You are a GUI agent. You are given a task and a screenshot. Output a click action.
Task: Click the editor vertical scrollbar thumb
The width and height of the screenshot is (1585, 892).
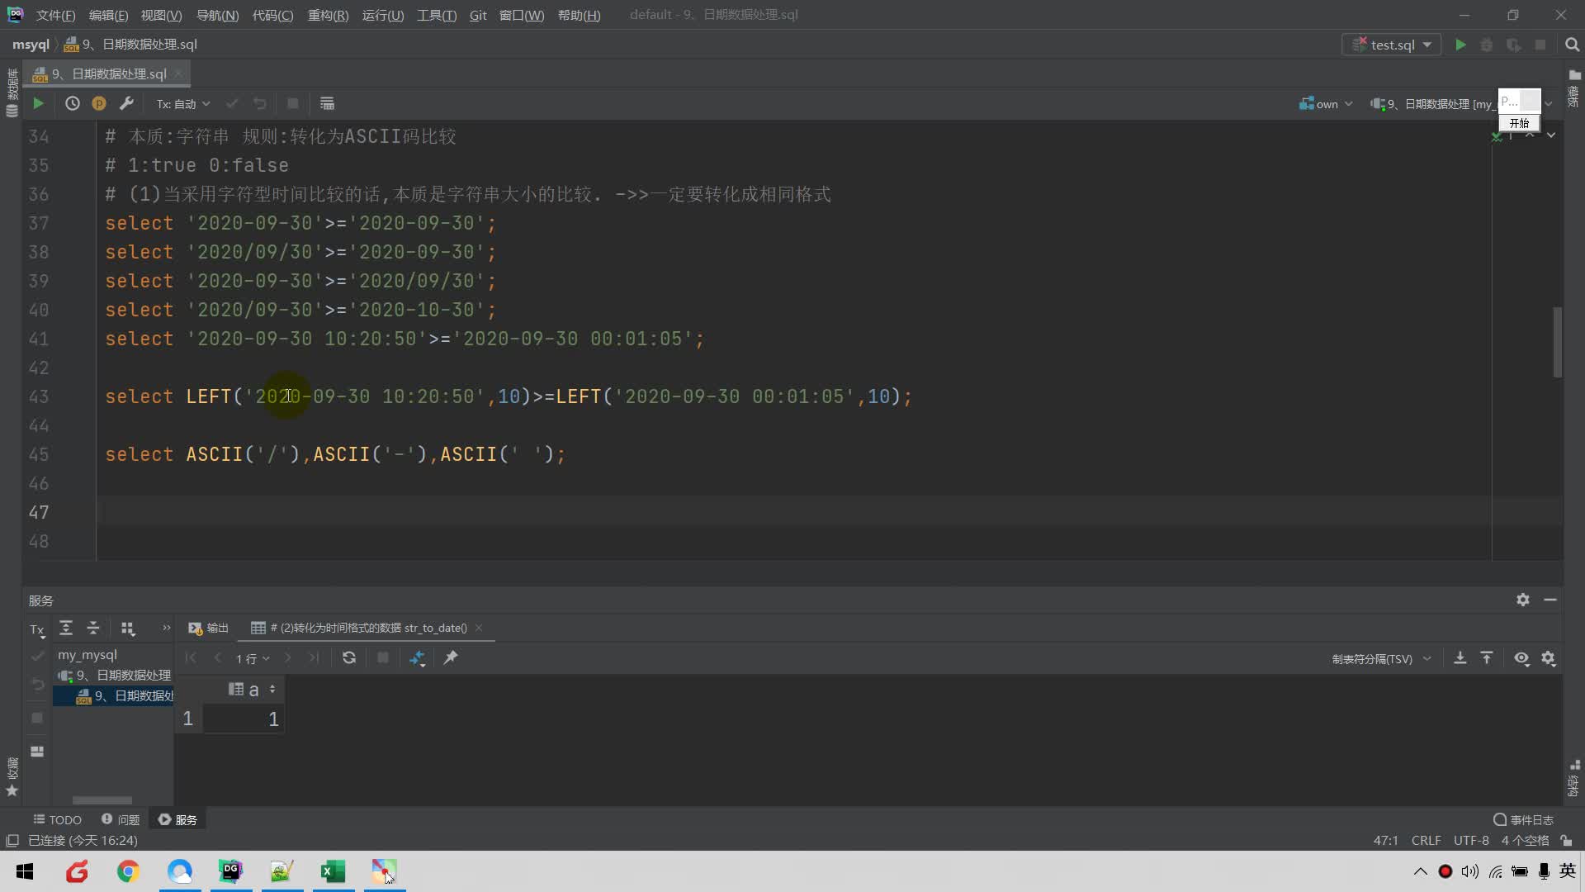click(1558, 342)
